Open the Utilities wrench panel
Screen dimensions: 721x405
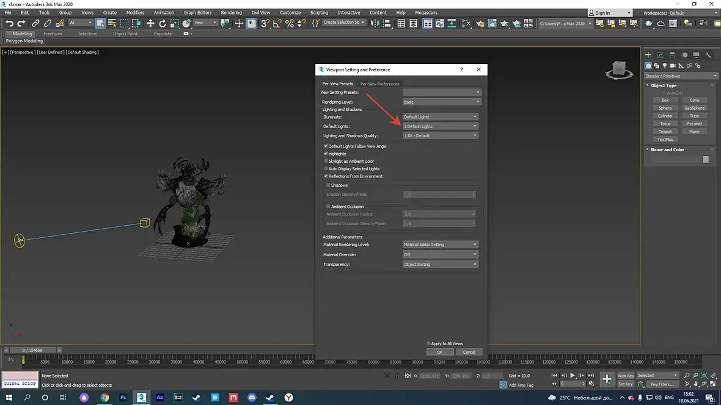tap(709, 55)
